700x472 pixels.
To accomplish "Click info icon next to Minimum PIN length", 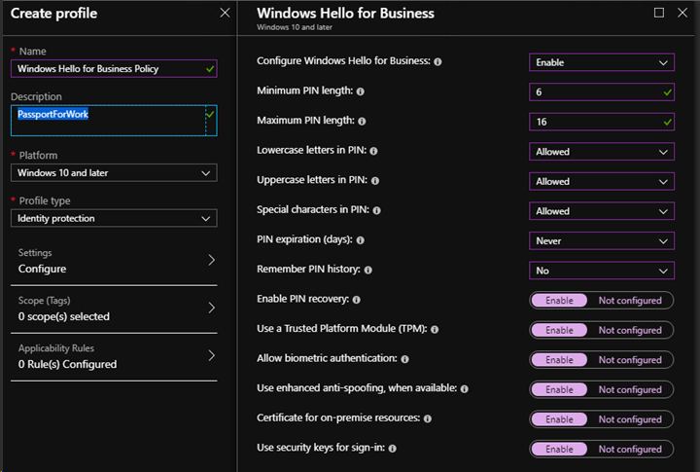I will coord(361,91).
